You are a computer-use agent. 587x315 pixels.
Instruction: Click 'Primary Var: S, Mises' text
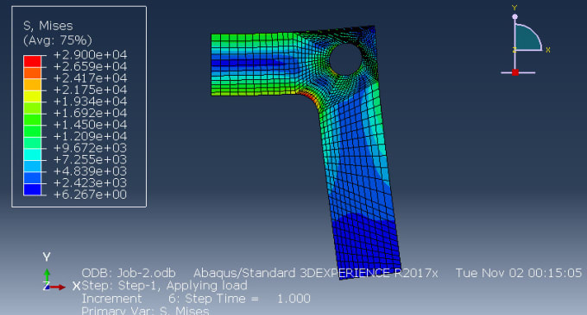(x=145, y=311)
